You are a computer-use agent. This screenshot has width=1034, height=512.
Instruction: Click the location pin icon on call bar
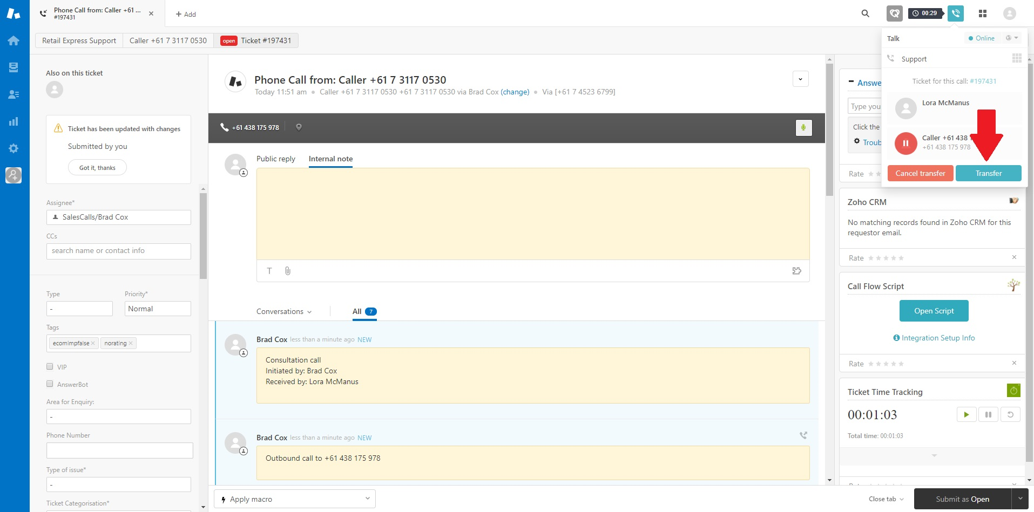[x=299, y=127]
